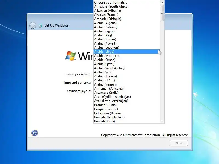This screenshot has width=219, height=164.
Task: Select Basque (Basque)
Action: [126, 109]
